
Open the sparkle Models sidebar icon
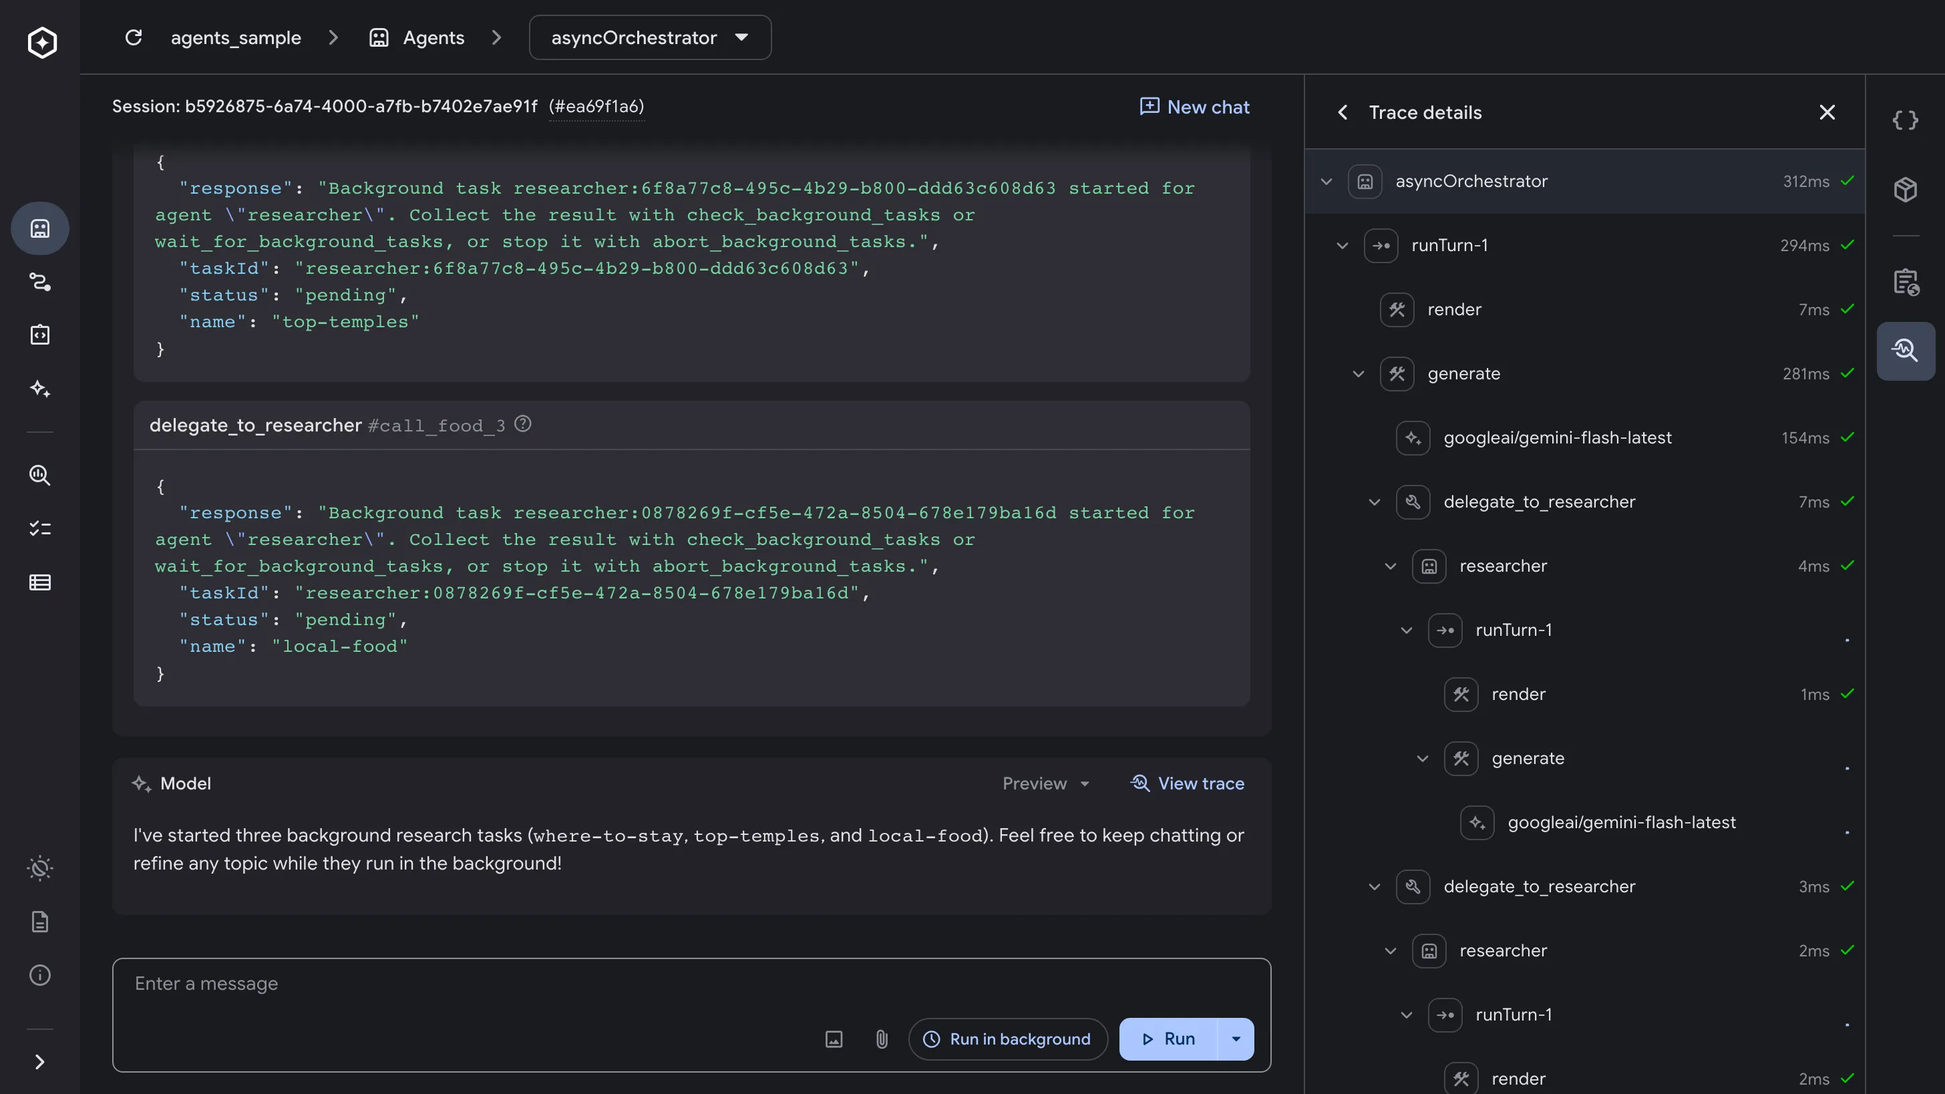pyautogui.click(x=40, y=389)
